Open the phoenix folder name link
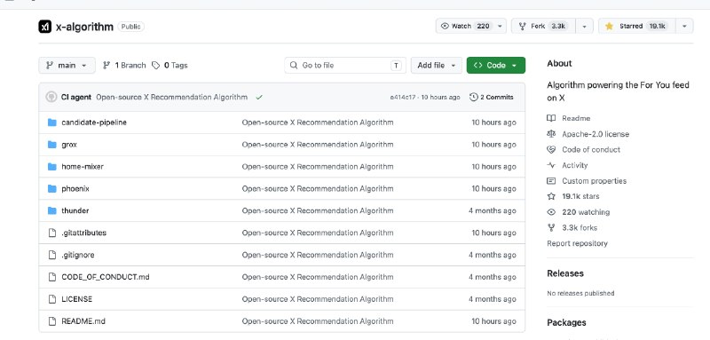 point(75,189)
